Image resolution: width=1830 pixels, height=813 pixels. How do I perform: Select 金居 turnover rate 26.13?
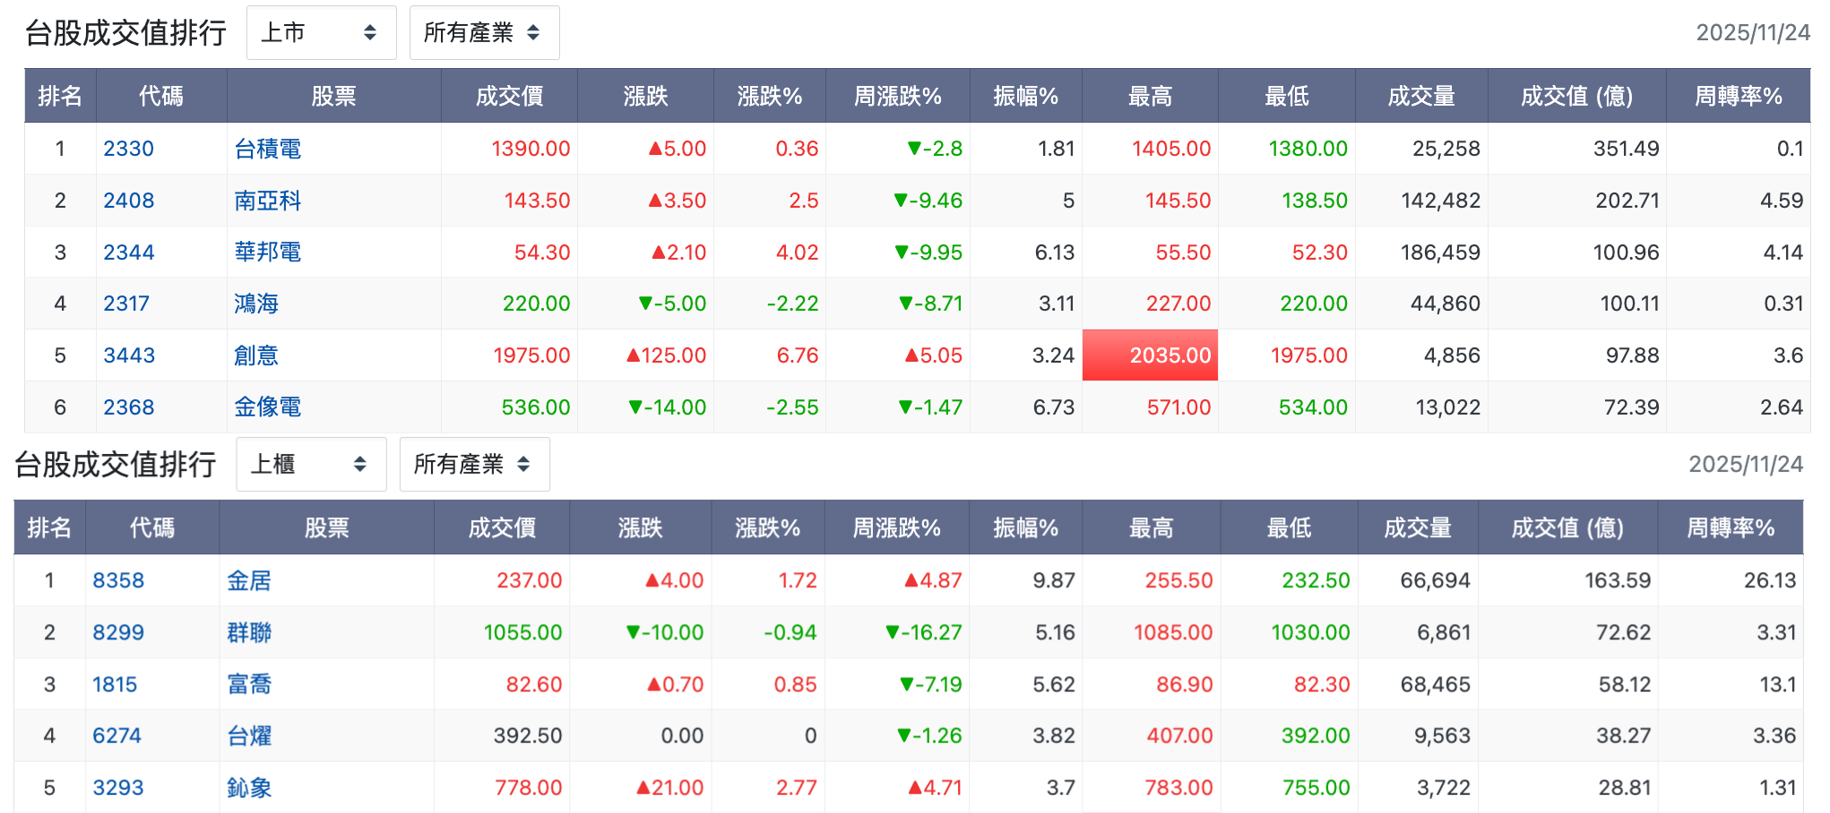coord(1770,580)
